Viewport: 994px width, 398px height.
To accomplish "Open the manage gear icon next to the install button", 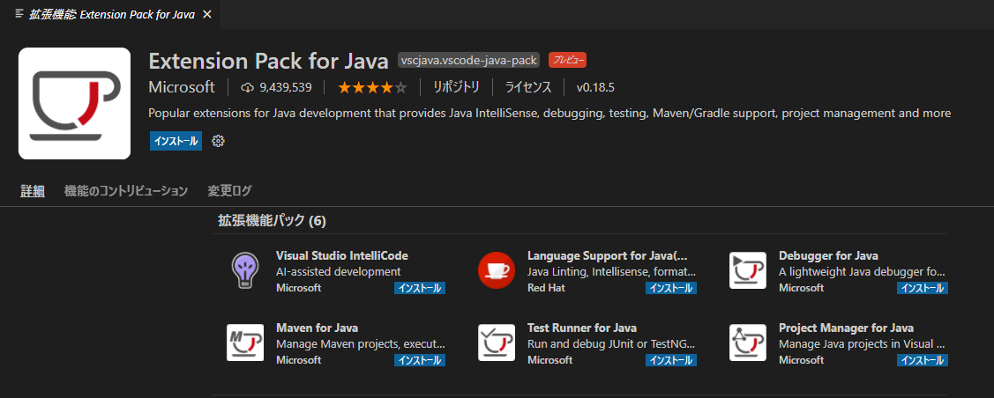I will pyautogui.click(x=218, y=141).
